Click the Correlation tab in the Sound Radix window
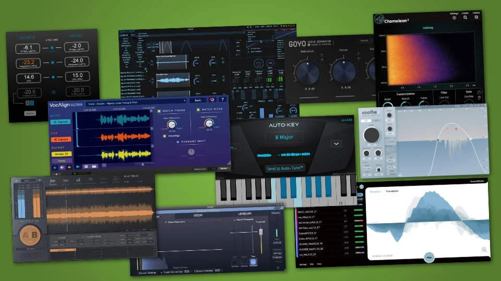Image resolution: width=501 pixels, height=281 pixels. 392,191
